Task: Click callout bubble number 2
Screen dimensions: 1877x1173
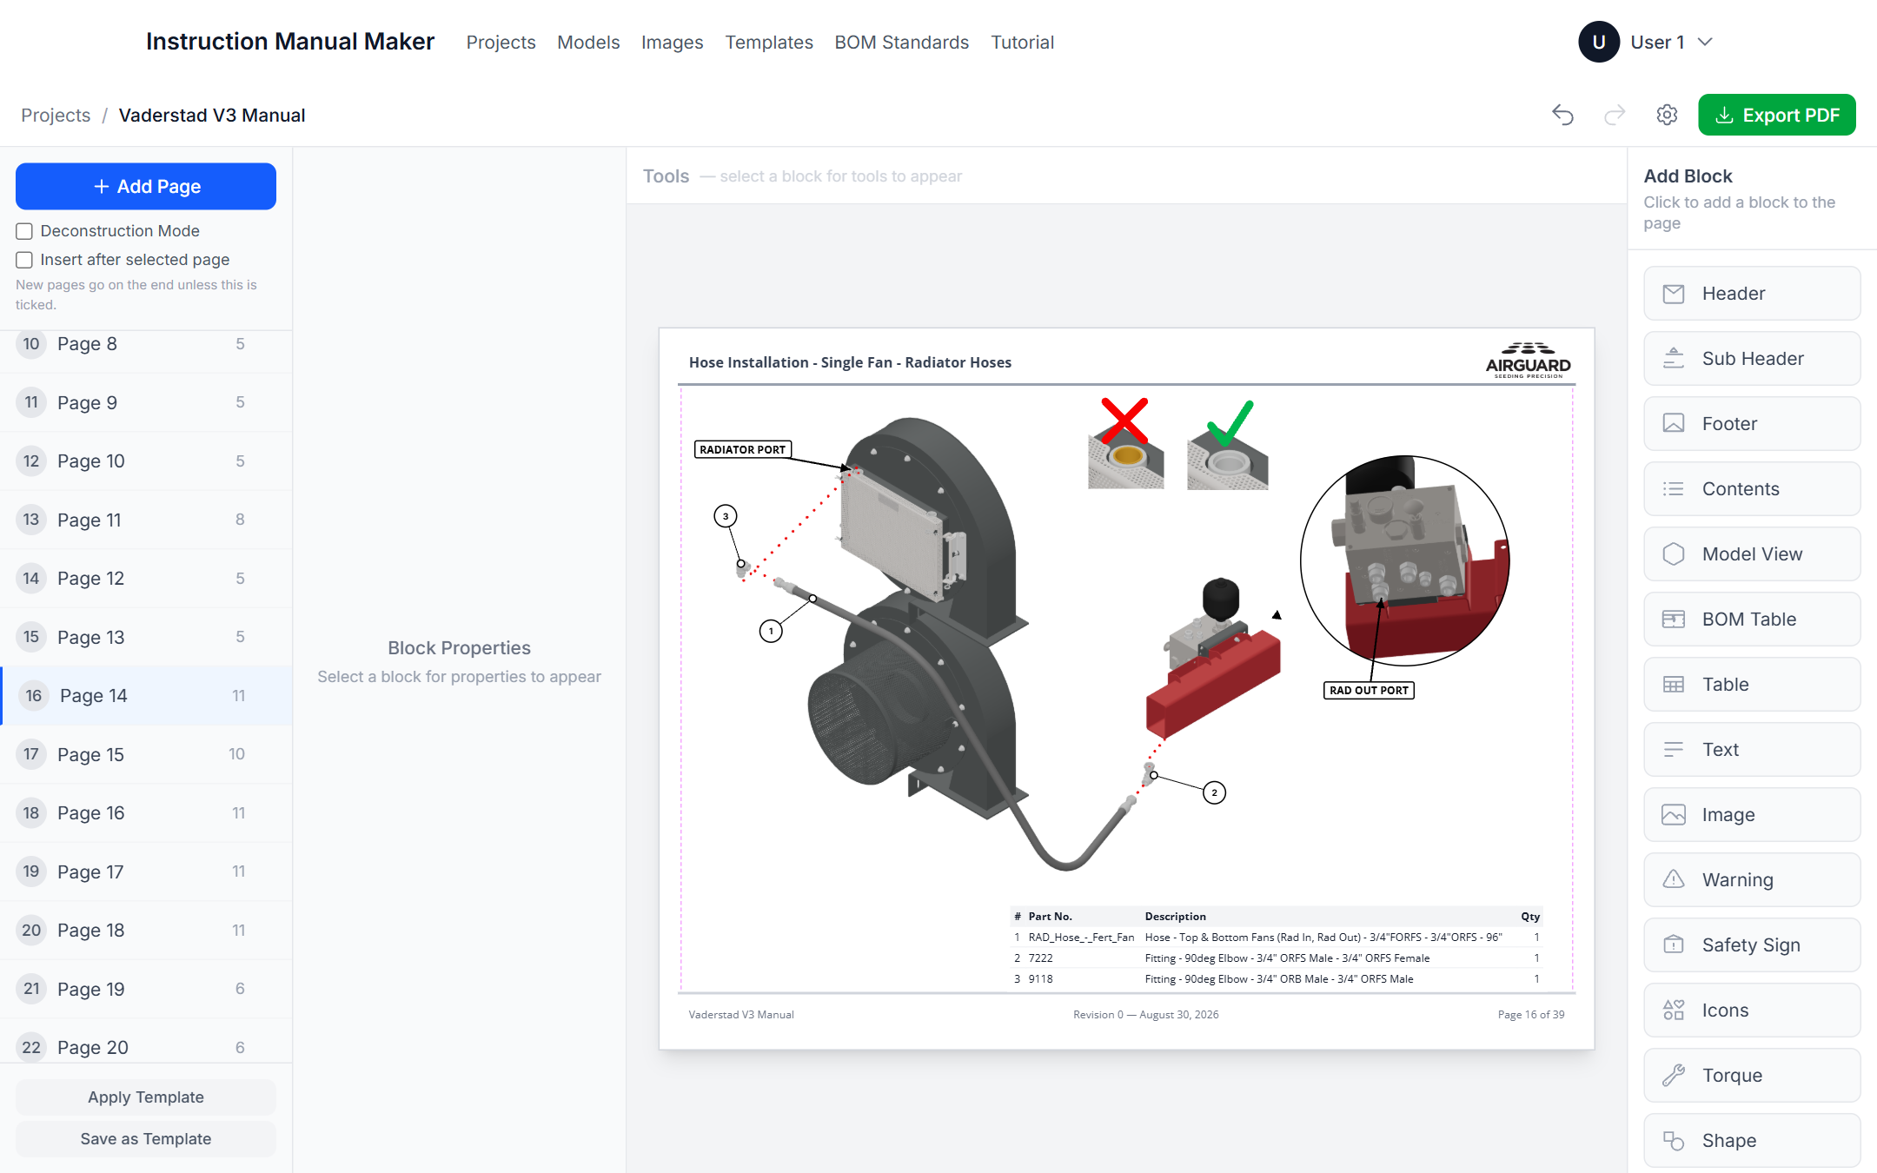Action: [x=1214, y=792]
